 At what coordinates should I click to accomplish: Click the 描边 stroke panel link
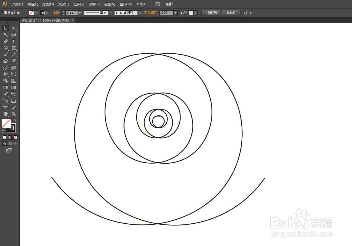[x=56, y=13]
